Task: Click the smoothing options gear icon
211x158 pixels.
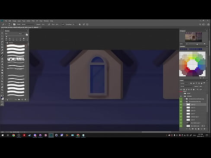Action: [x=80, y=25]
